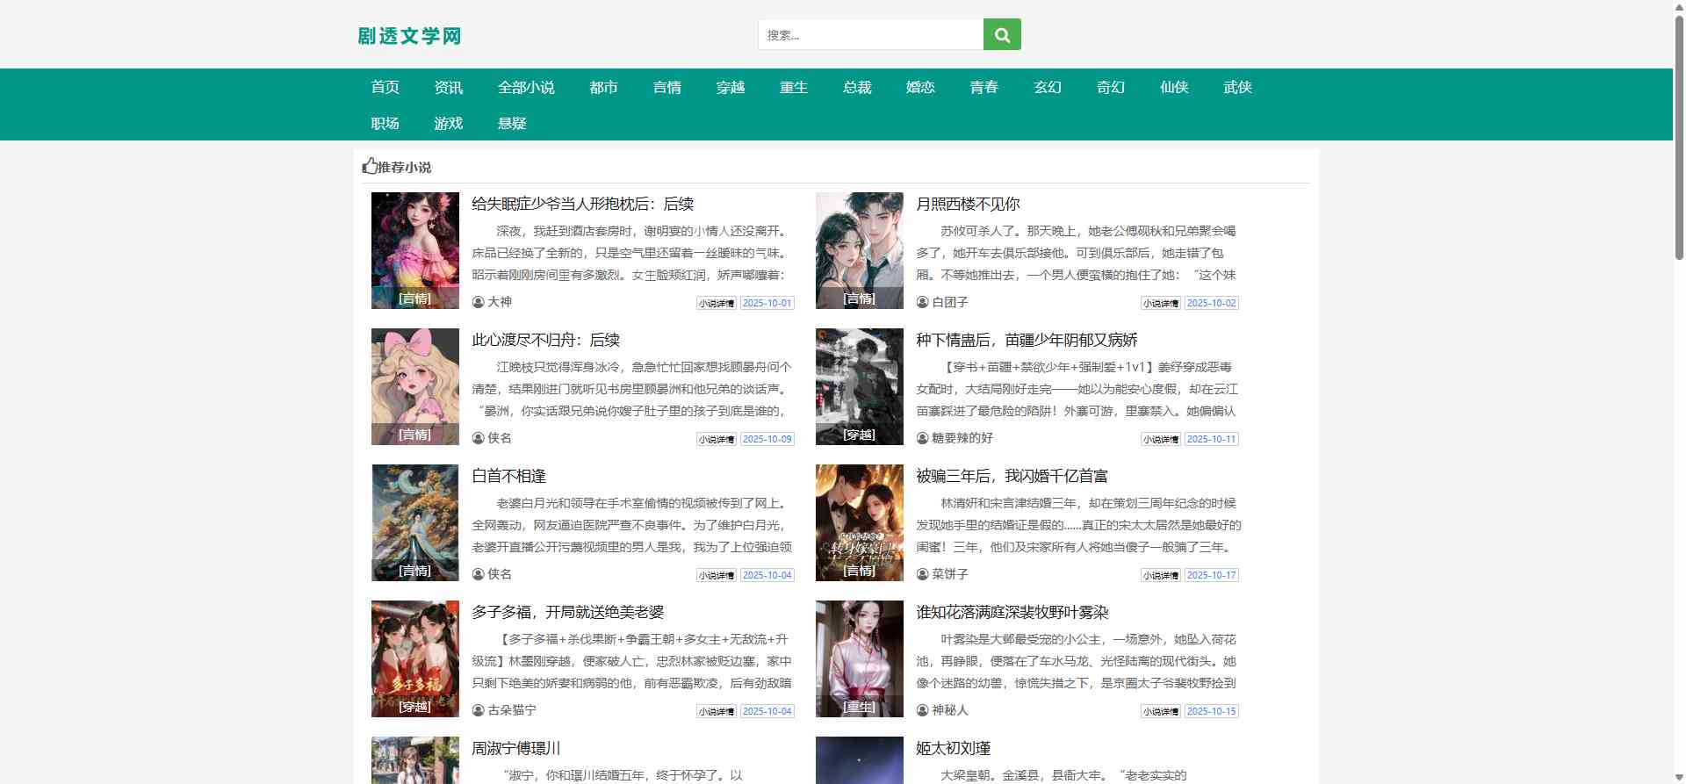Click the green search magnifier button
This screenshot has height=784, width=1686.
point(1002,35)
